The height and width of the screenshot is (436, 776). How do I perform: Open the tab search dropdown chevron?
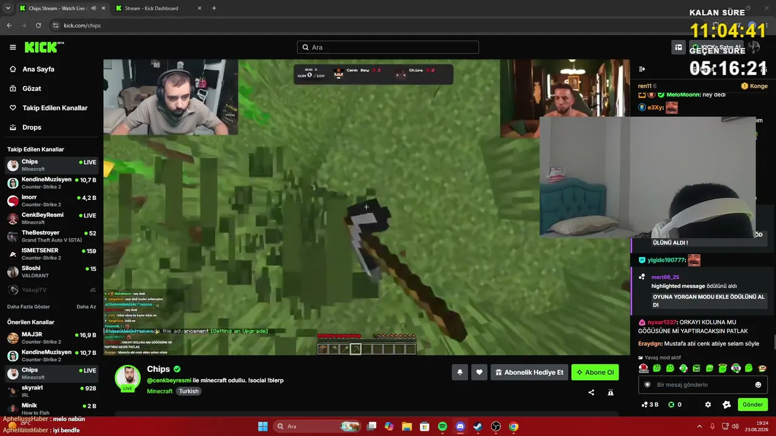coord(8,8)
